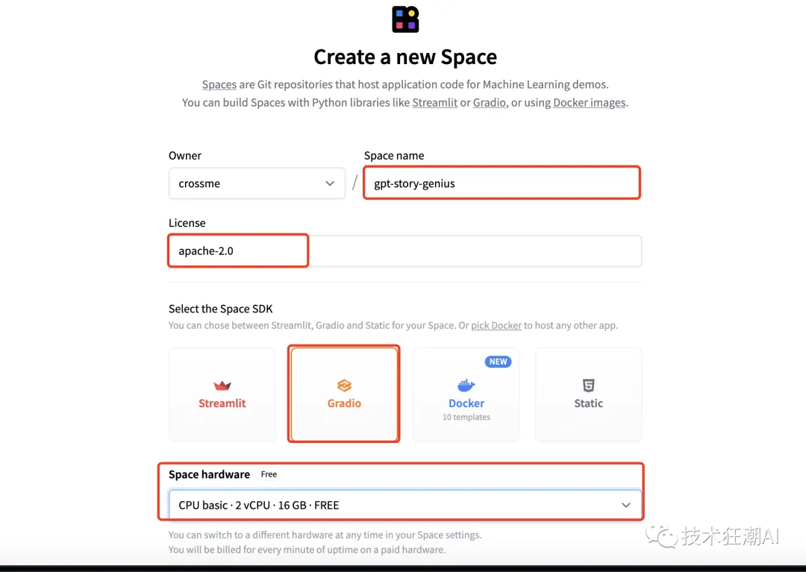Follow the Streamlit link in the description
The width and height of the screenshot is (806, 572).
[434, 103]
